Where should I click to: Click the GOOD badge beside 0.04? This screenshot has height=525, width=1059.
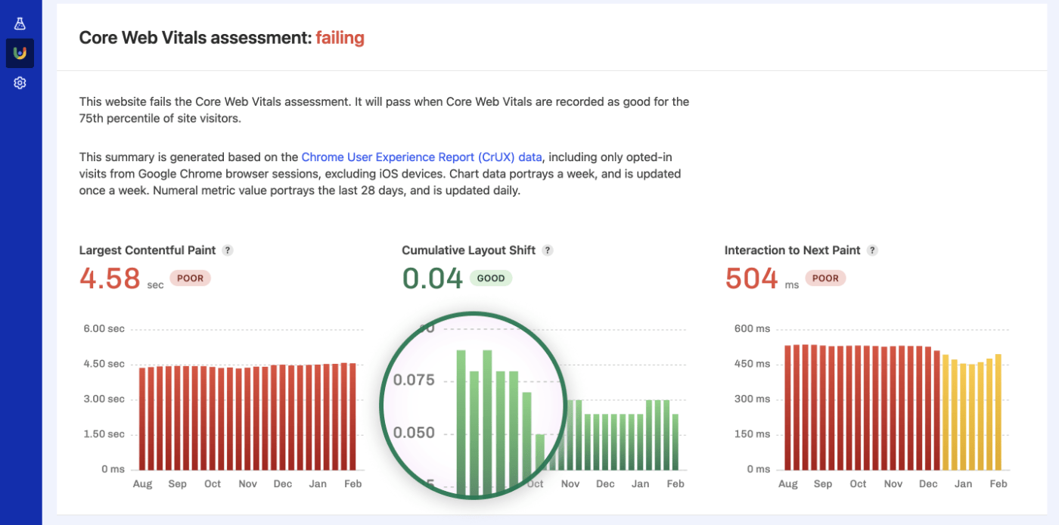(x=491, y=278)
